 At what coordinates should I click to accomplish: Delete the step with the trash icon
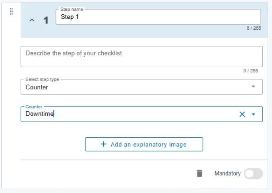click(200, 173)
